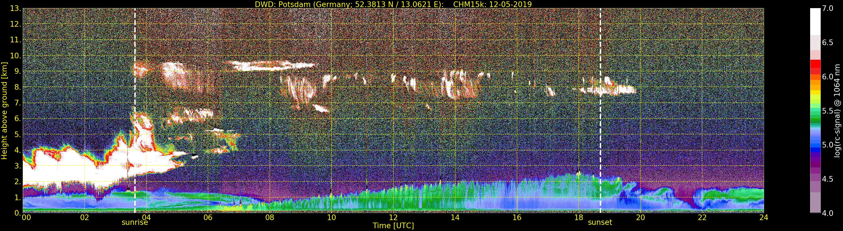Click the height-axis tick label '13.'
This screenshot has height=231, width=843.
[x=15, y=8]
